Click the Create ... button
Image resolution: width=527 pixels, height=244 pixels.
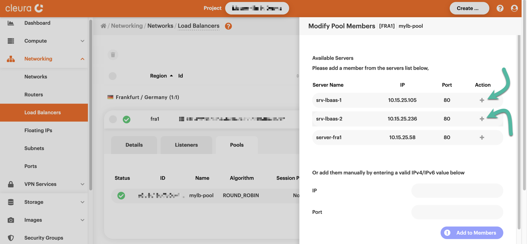pyautogui.click(x=469, y=8)
